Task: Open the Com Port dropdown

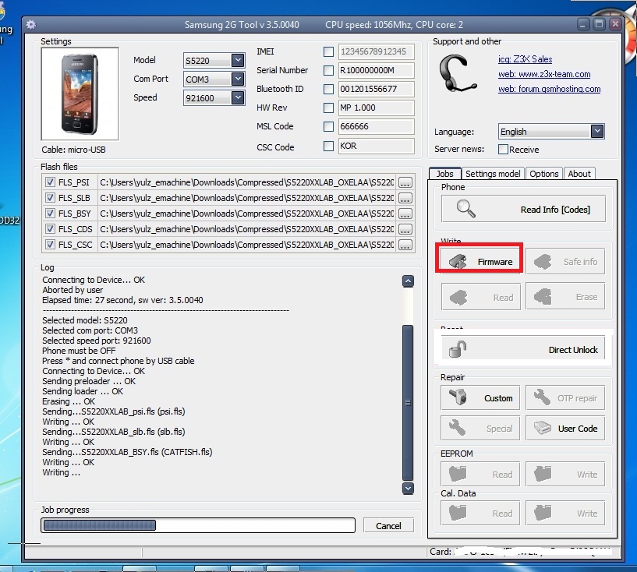Action: click(238, 79)
